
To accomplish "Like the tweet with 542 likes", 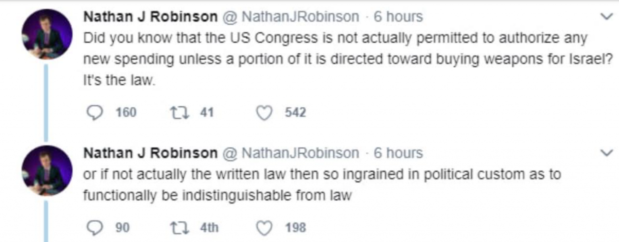I will (264, 113).
